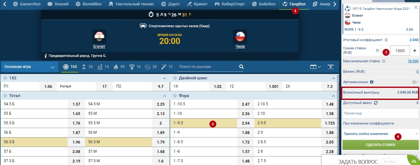Open the columns layout dropdown

click(315, 67)
